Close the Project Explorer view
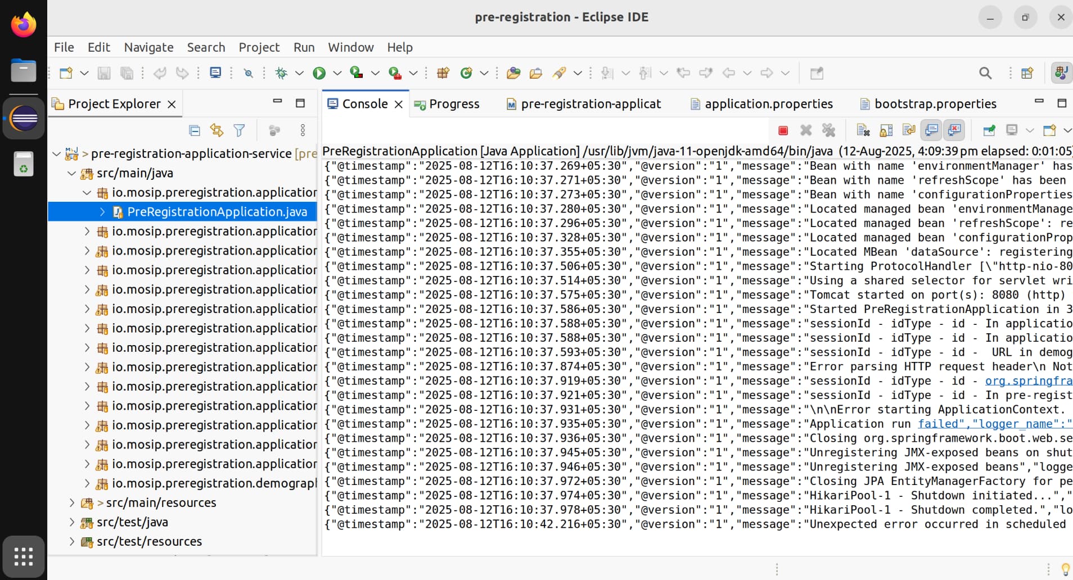 tap(172, 105)
